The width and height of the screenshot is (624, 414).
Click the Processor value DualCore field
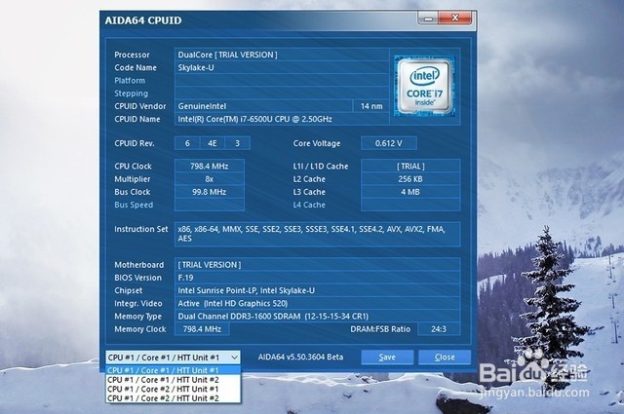[x=282, y=55]
